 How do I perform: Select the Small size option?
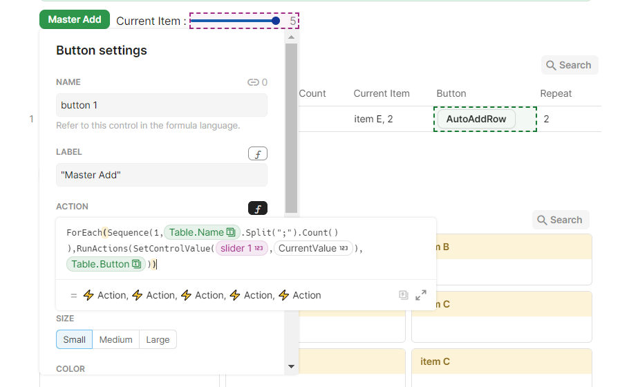75,339
